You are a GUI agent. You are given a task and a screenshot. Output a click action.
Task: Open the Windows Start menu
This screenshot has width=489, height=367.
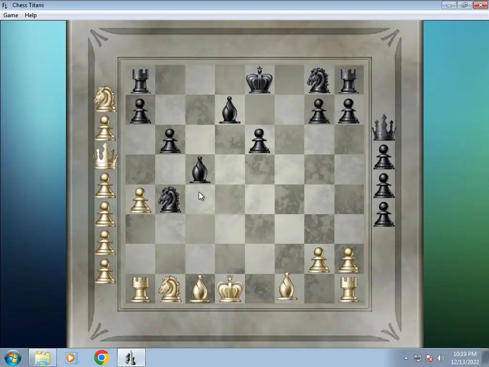pyautogui.click(x=13, y=357)
